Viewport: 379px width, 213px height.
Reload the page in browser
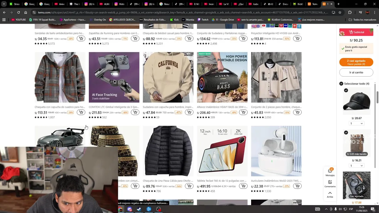(x=18, y=12)
